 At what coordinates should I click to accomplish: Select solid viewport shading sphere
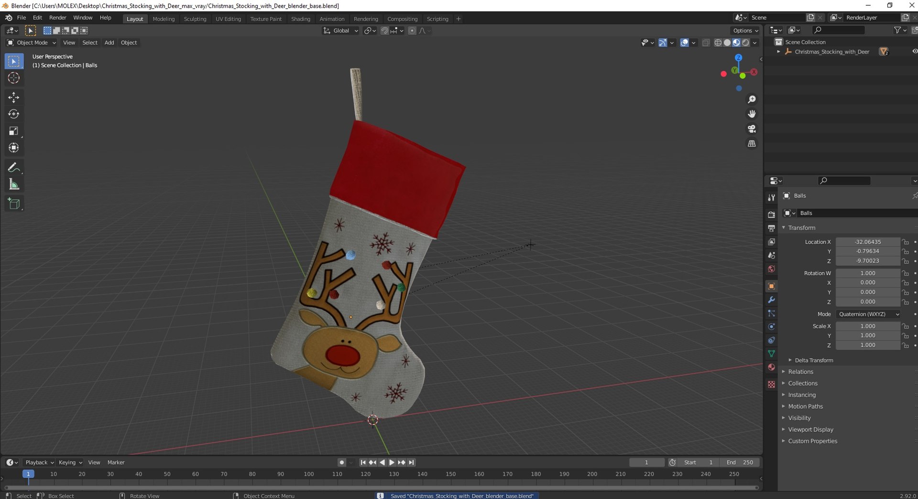click(727, 43)
